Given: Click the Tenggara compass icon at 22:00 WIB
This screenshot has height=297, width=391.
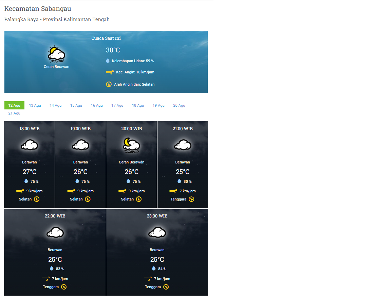Looking at the screenshot, I should tap(64, 287).
